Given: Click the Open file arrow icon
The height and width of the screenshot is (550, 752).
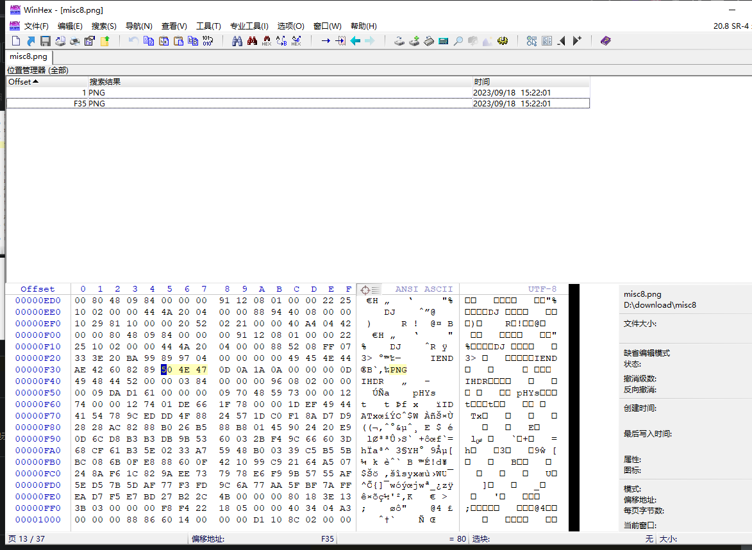Looking at the screenshot, I should click(x=31, y=41).
